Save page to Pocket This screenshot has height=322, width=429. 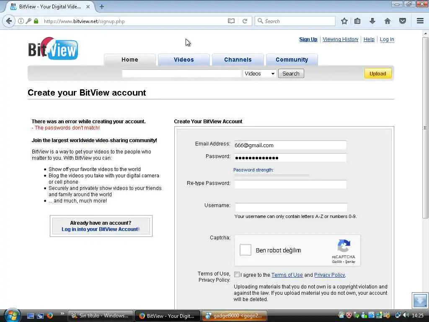(403, 21)
